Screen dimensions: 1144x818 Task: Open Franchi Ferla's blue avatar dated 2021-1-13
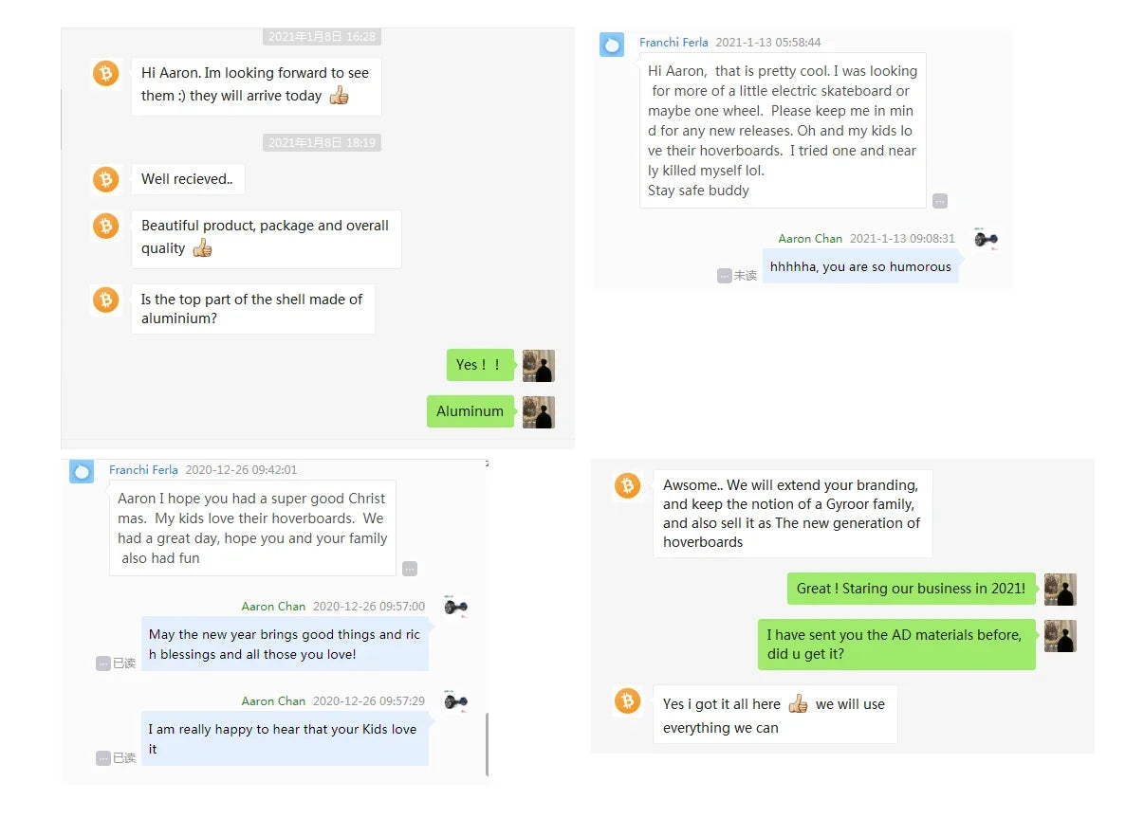(612, 44)
